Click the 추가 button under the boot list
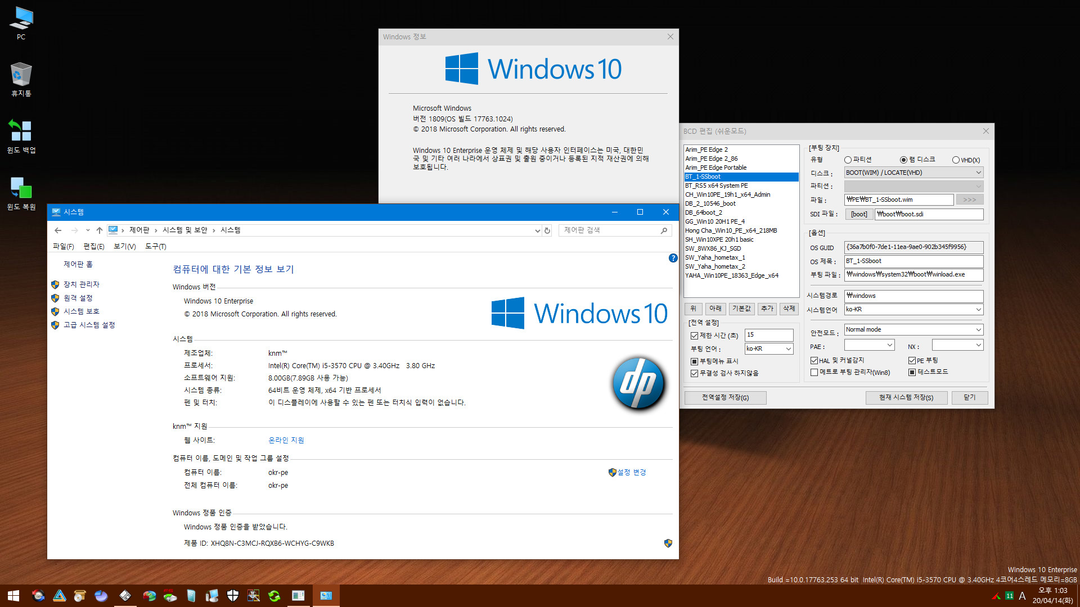1080x607 pixels. pos(767,309)
